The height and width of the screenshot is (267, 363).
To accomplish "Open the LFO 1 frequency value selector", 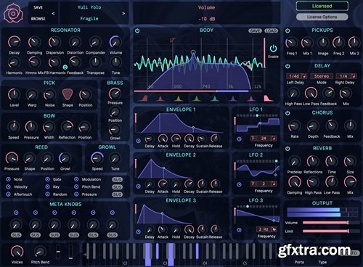I will coord(264,139).
